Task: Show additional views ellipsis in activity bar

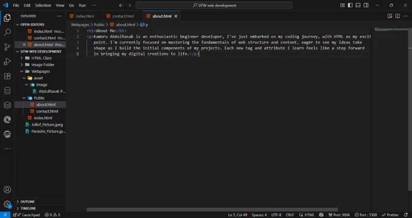Action: point(7,148)
